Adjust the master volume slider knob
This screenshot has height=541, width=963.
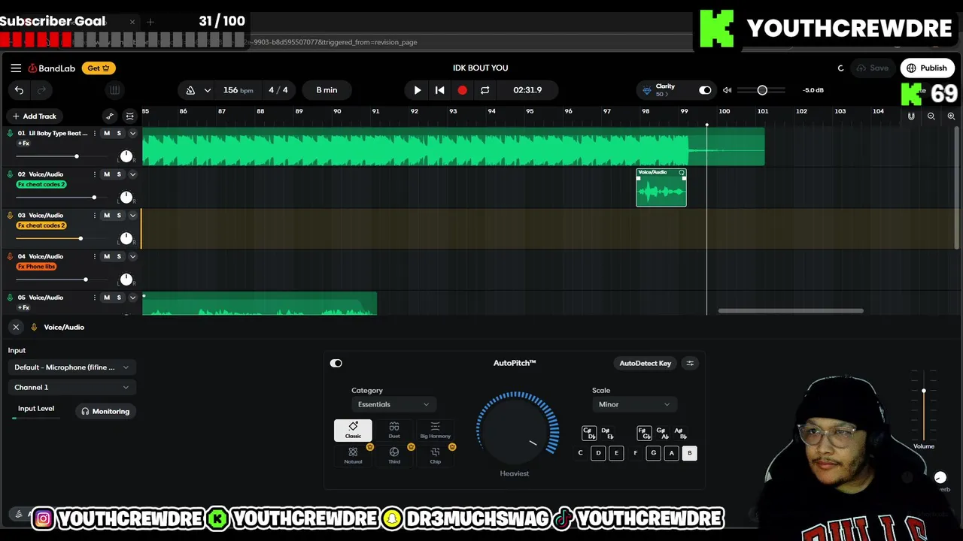(x=762, y=90)
